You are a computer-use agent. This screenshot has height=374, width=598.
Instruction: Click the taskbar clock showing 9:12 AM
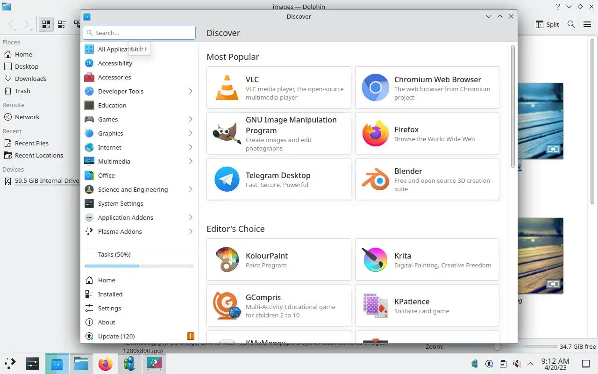click(x=555, y=364)
